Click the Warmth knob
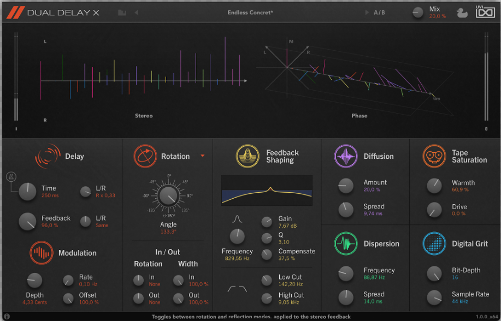The width and height of the screenshot is (501, 321). pos(434,186)
